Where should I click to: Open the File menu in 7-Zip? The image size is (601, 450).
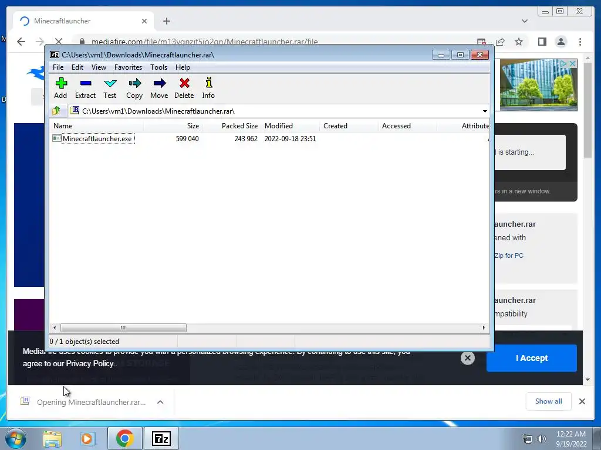click(58, 67)
